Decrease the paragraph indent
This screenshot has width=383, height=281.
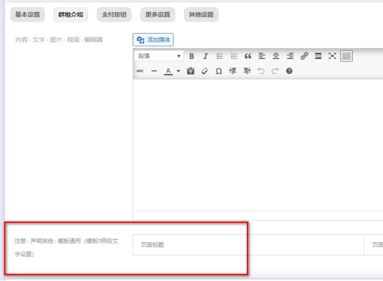233,71
